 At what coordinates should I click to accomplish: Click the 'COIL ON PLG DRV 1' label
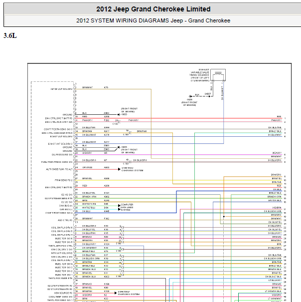[62, 260]
